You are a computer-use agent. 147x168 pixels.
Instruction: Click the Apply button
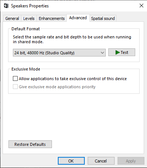click(x=131, y=161)
